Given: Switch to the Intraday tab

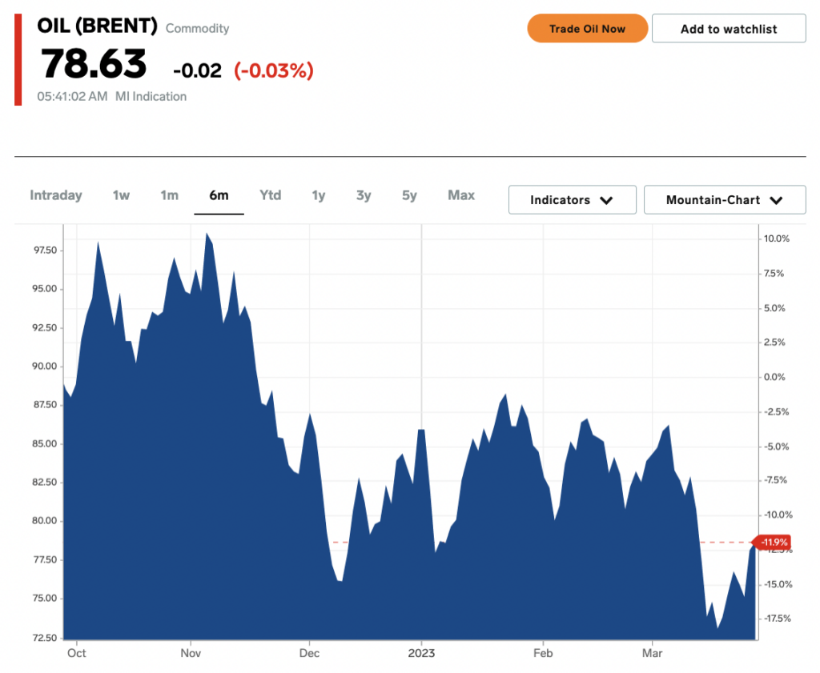Looking at the screenshot, I should [56, 195].
